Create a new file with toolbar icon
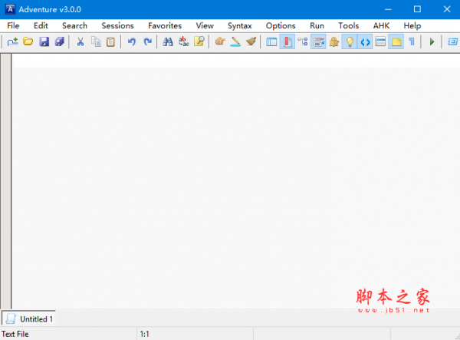The height and width of the screenshot is (340, 460). [12, 42]
